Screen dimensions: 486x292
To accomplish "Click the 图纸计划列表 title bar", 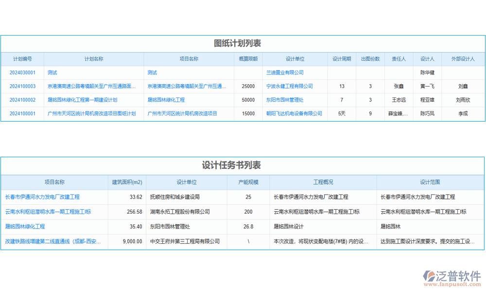I will pos(243,43).
